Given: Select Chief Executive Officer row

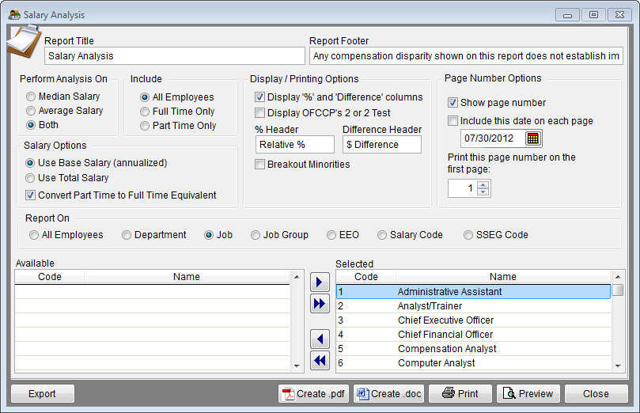Looking at the screenshot, I should click(x=473, y=320).
